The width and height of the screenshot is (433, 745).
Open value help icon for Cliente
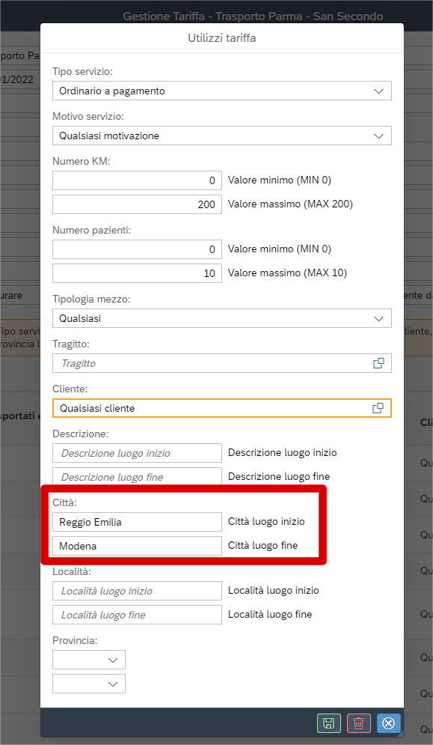click(x=378, y=408)
